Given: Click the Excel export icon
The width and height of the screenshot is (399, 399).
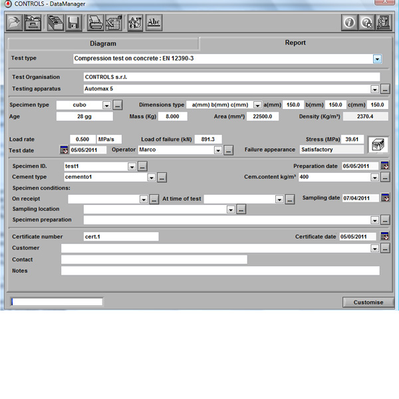Looking at the screenshot, I should click(114, 23).
